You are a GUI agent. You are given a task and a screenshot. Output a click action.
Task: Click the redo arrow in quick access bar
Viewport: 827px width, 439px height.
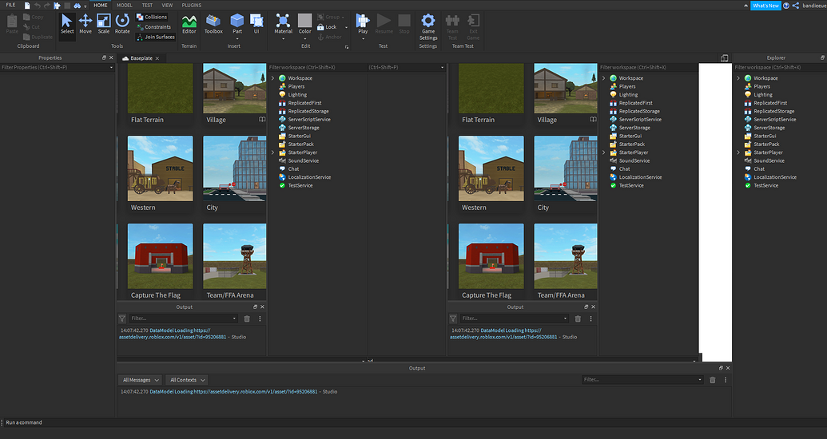click(47, 6)
